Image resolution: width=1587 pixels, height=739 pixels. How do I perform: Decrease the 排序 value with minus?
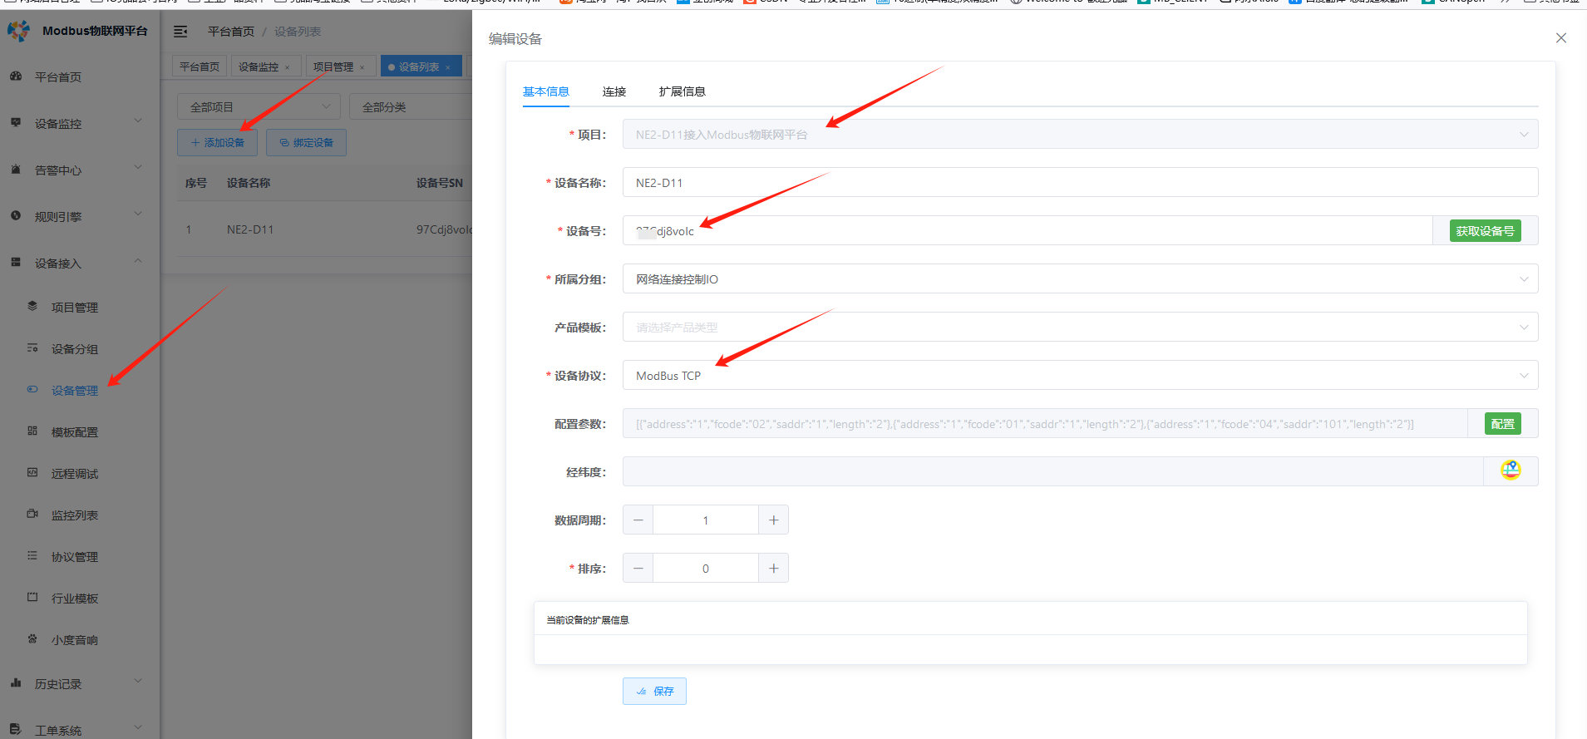point(638,569)
